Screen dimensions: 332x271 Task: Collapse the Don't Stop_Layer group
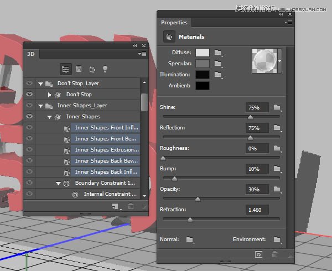pyautogui.click(x=40, y=84)
